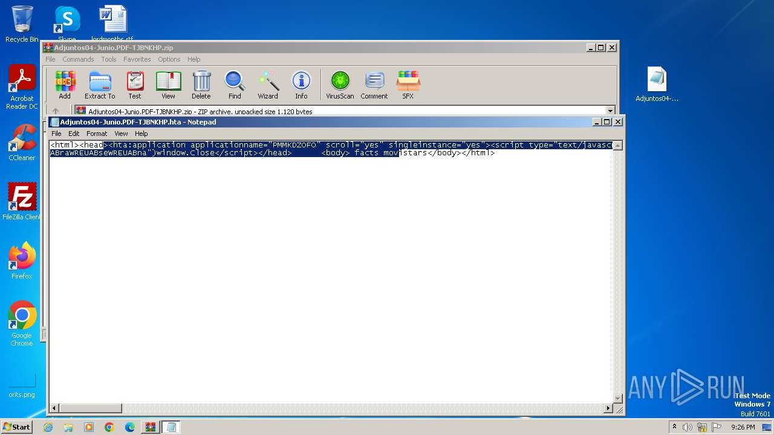774x435 pixels.
Task: Click the network tray icon
Action: (701, 427)
